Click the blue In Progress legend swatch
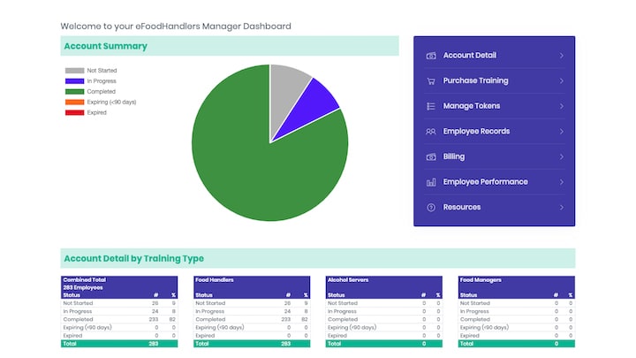Viewport: 636px width, 358px height. point(74,81)
